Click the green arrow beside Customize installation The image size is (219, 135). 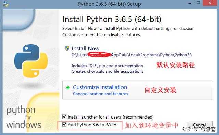pyautogui.click(x=68, y=88)
